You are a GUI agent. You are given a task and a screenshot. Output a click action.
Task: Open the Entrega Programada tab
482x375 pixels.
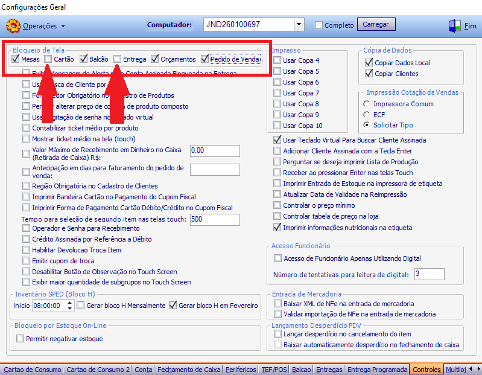[x=377, y=370]
